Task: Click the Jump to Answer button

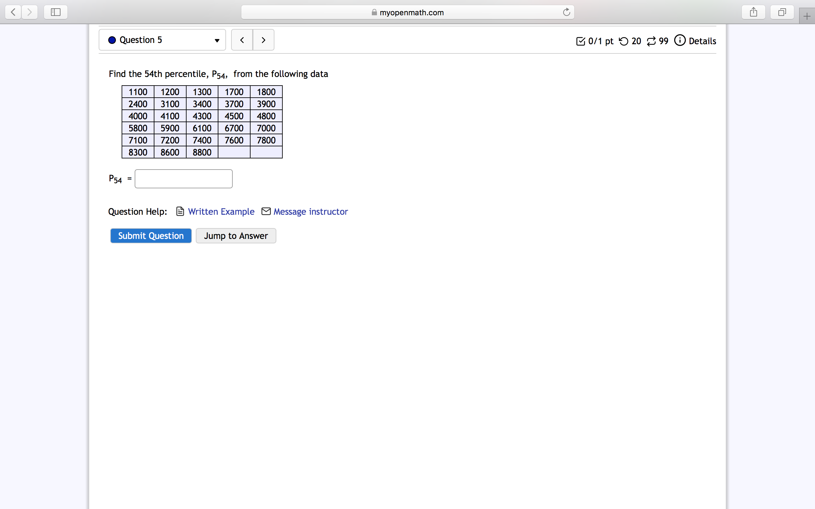Action: click(236, 235)
